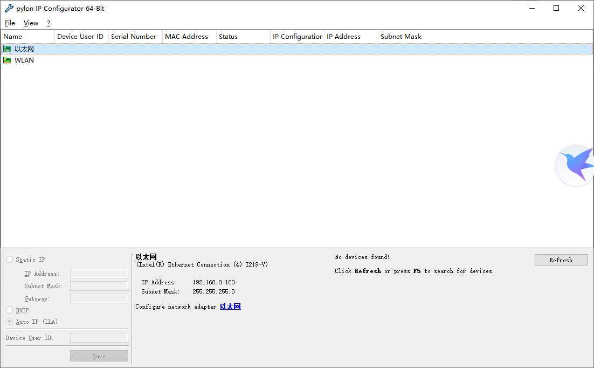Click the IP Address input field

click(x=99, y=274)
